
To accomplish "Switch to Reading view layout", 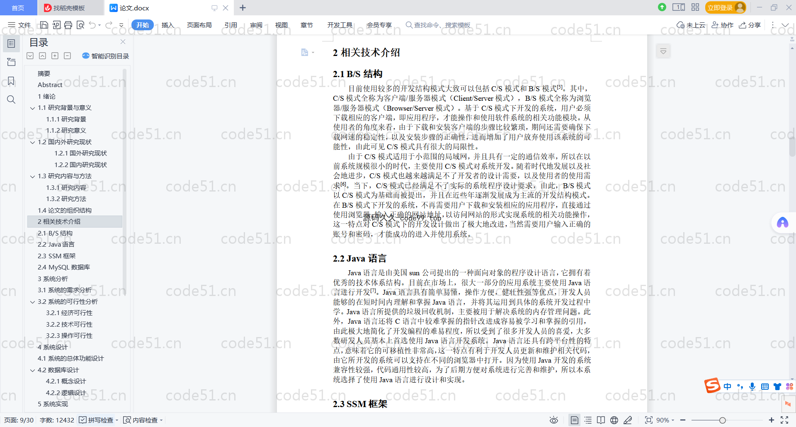I will (x=601, y=420).
